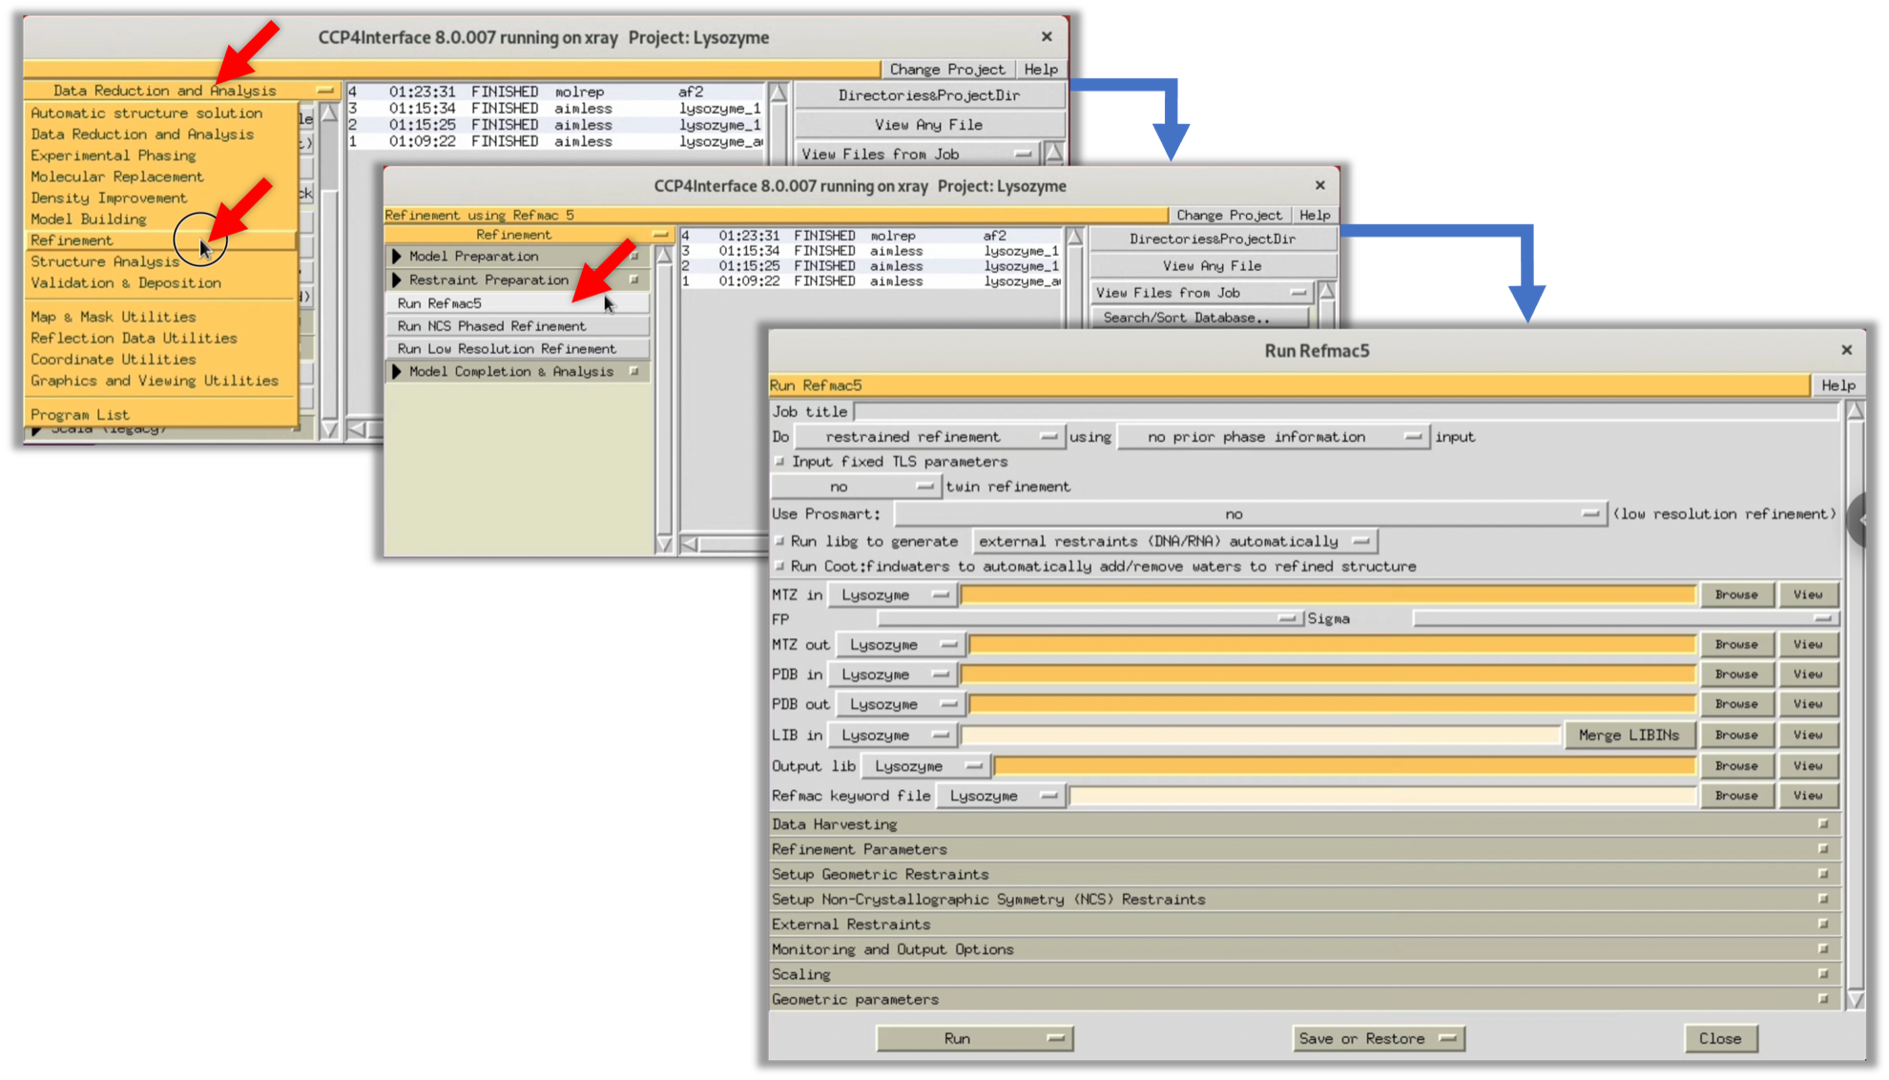
Task: Enable Run Coot:findwaters checkbox
Action: tap(779, 566)
